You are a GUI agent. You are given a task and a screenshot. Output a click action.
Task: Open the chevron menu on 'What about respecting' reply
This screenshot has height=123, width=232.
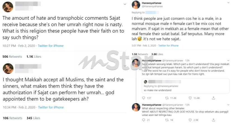pyautogui.click(x=228, y=105)
